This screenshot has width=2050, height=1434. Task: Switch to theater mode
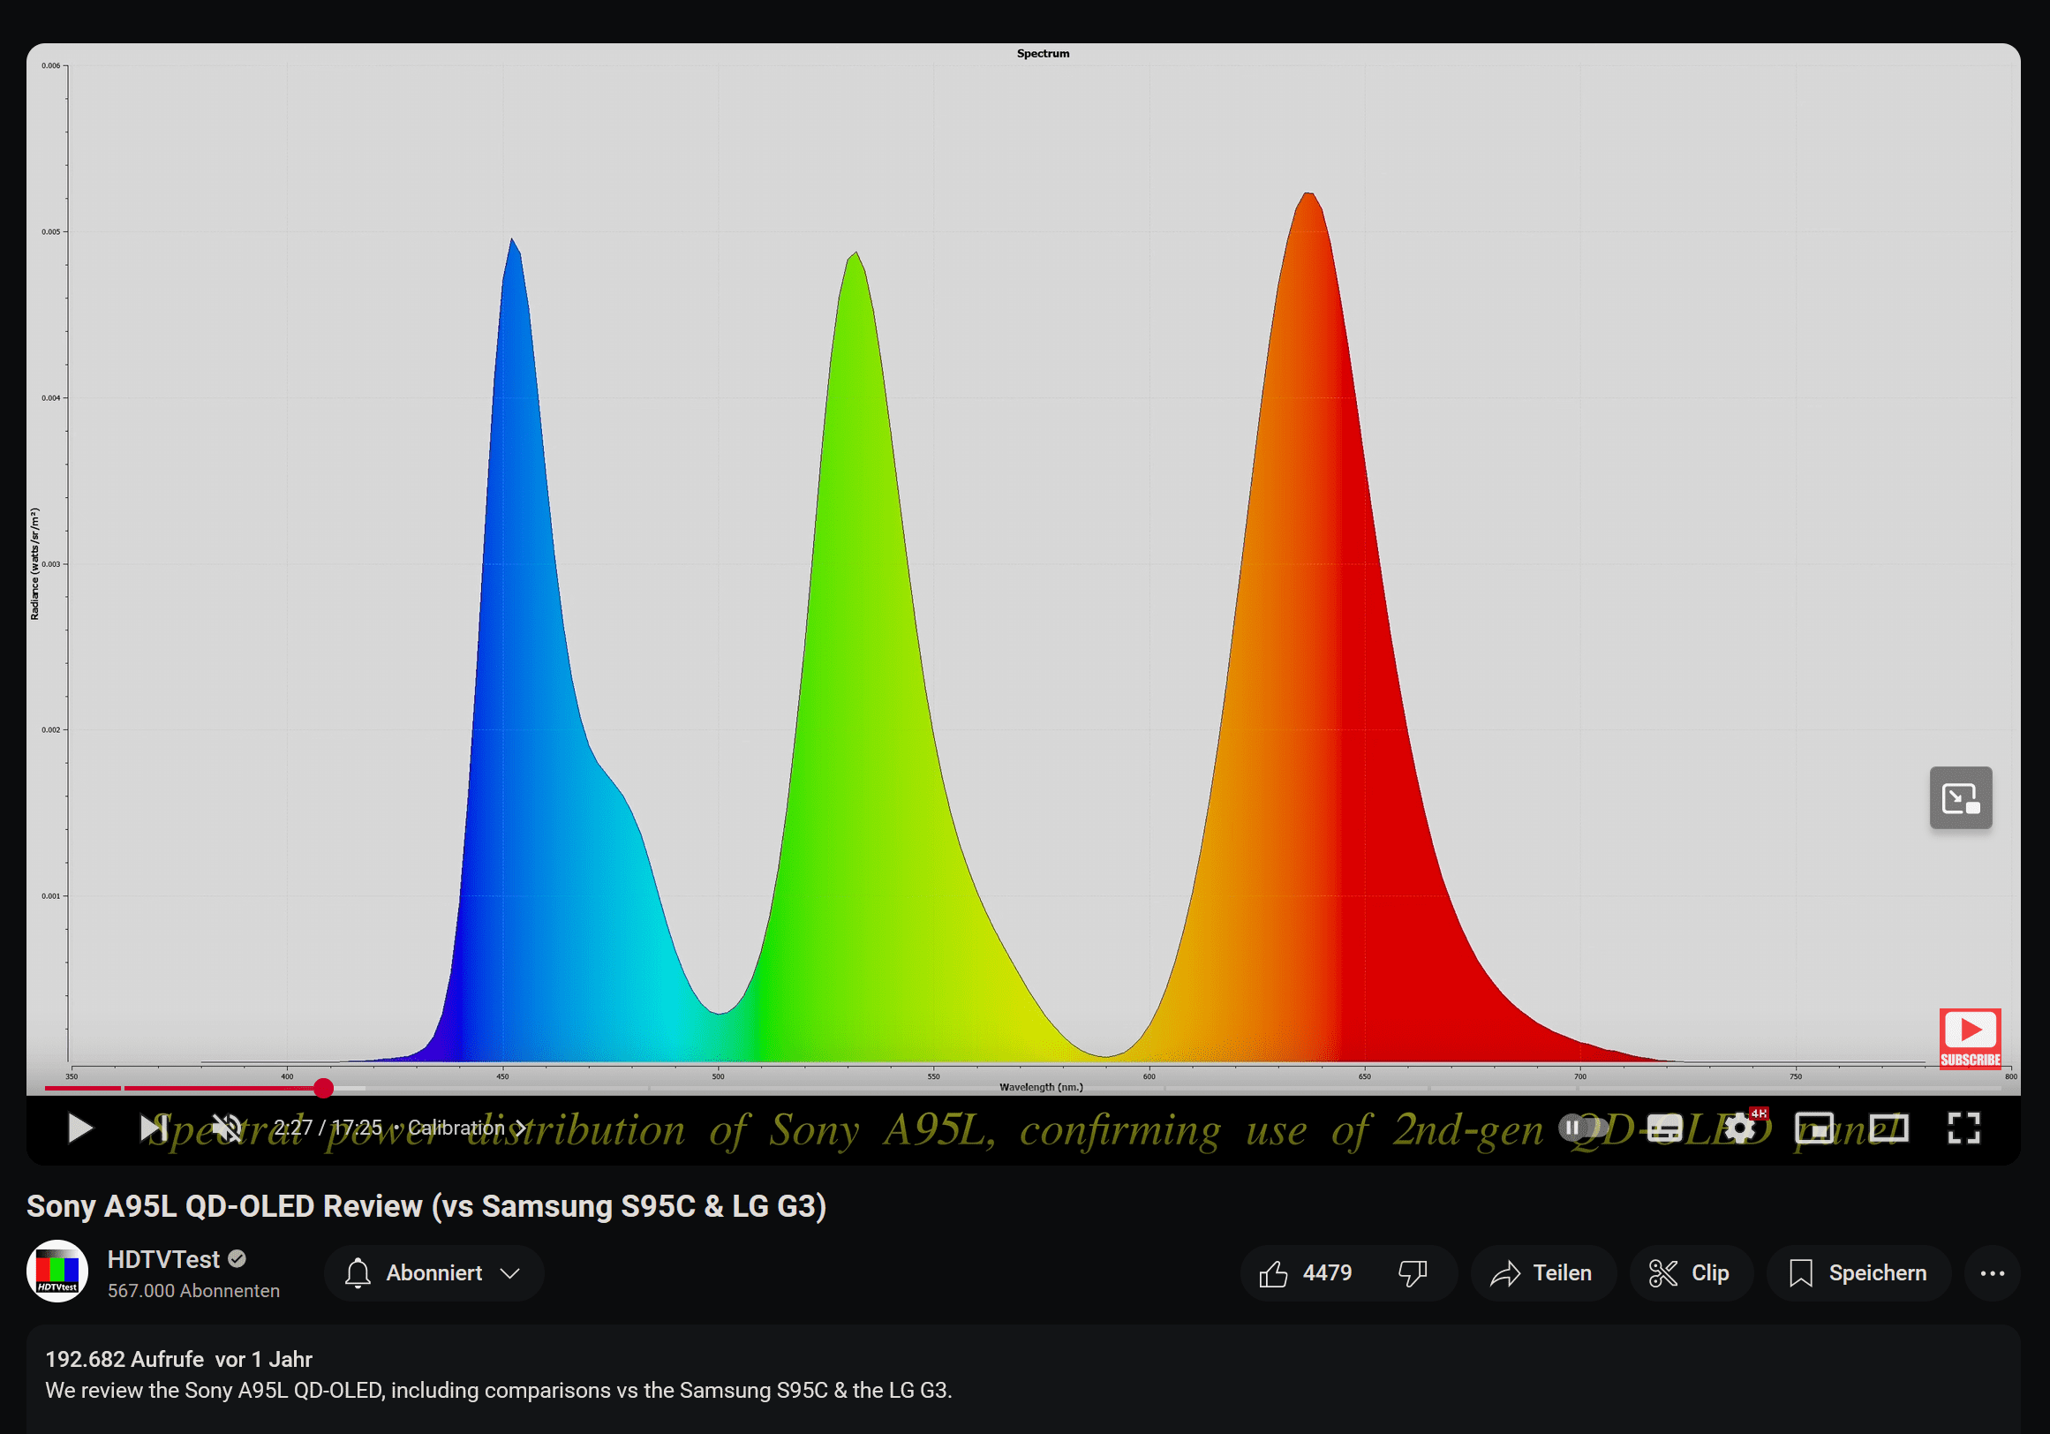point(1889,1128)
